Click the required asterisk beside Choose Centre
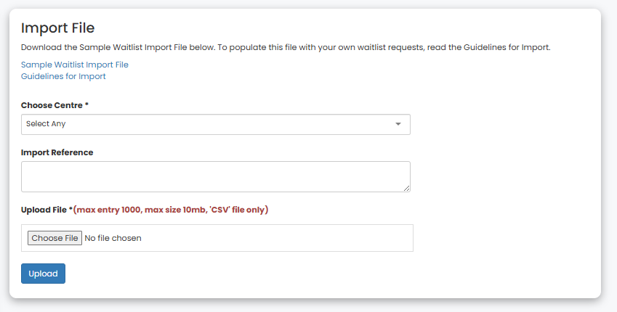This screenshot has width=617, height=312. point(87,105)
